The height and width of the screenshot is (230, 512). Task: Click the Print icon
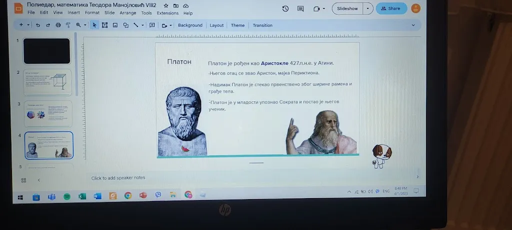click(58, 25)
